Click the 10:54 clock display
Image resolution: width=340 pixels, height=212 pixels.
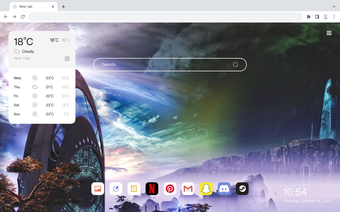pyautogui.click(x=295, y=192)
